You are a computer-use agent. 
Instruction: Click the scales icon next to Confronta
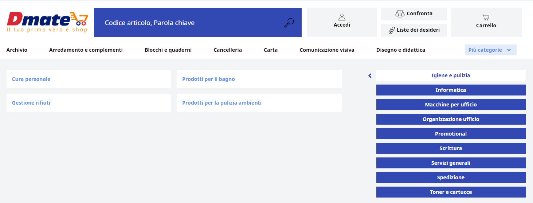coord(400,14)
